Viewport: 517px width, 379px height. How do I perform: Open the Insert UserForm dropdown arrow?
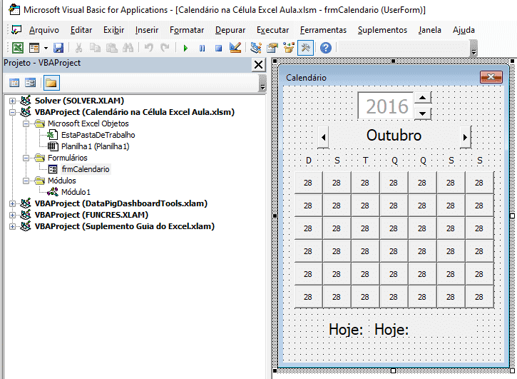click(46, 49)
